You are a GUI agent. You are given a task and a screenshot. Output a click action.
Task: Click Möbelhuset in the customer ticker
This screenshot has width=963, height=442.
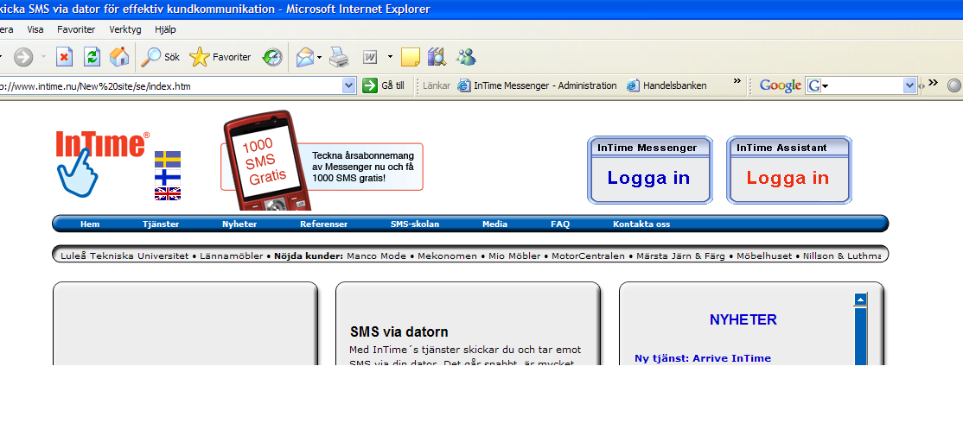click(764, 256)
